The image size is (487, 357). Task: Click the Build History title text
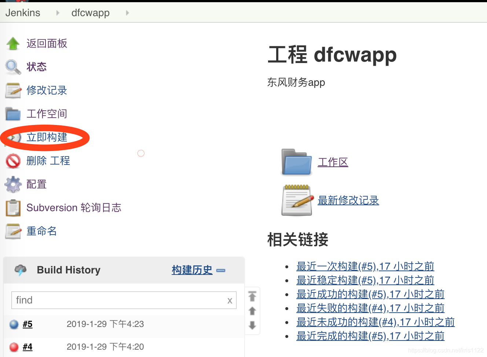point(69,270)
